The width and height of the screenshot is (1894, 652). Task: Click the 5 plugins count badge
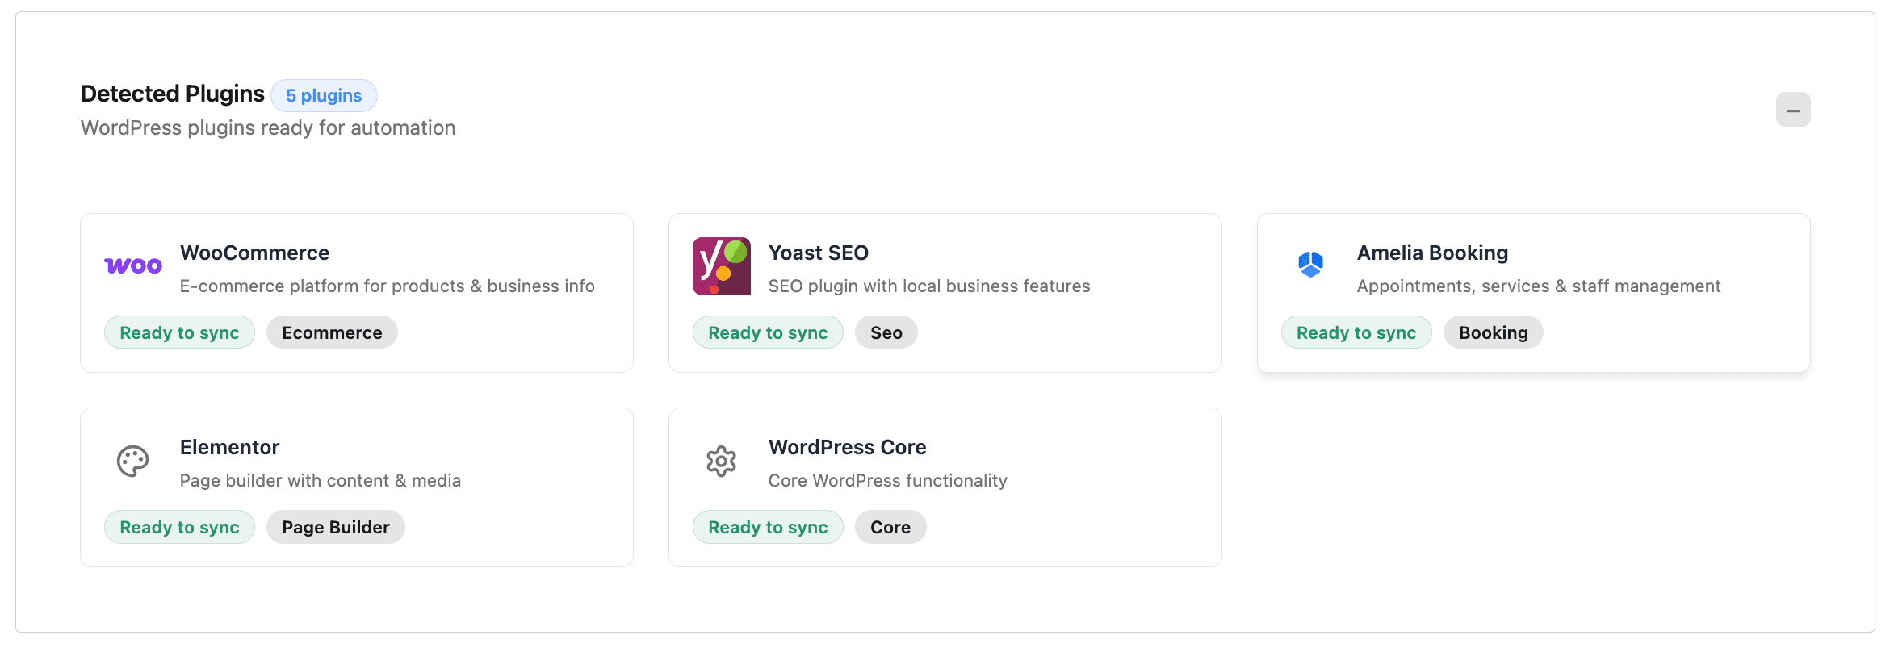click(324, 95)
